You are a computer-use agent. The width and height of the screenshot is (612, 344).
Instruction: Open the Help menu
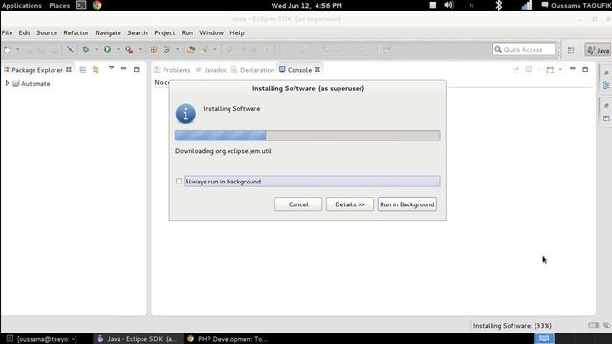coord(237,32)
